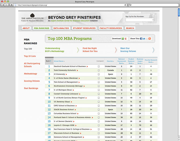Screen dimensions: 180x141
Task: Check compare box for Stanford
Action: [x=99, y=66]
